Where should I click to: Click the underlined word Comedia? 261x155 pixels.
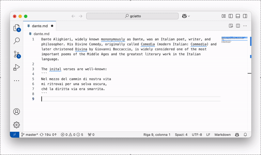click(148, 44)
